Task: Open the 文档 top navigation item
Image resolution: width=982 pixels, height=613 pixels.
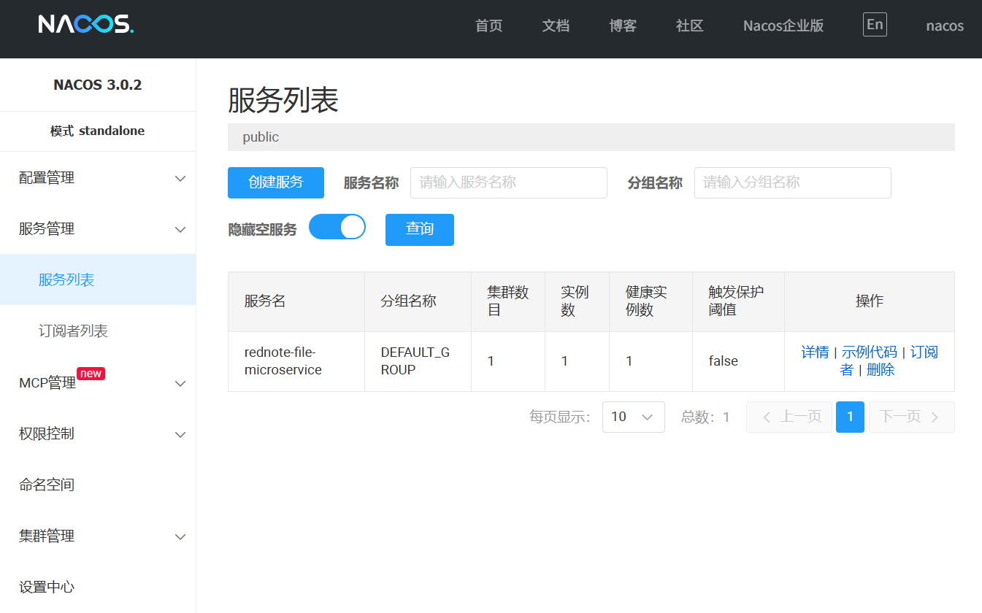Action: [x=556, y=26]
